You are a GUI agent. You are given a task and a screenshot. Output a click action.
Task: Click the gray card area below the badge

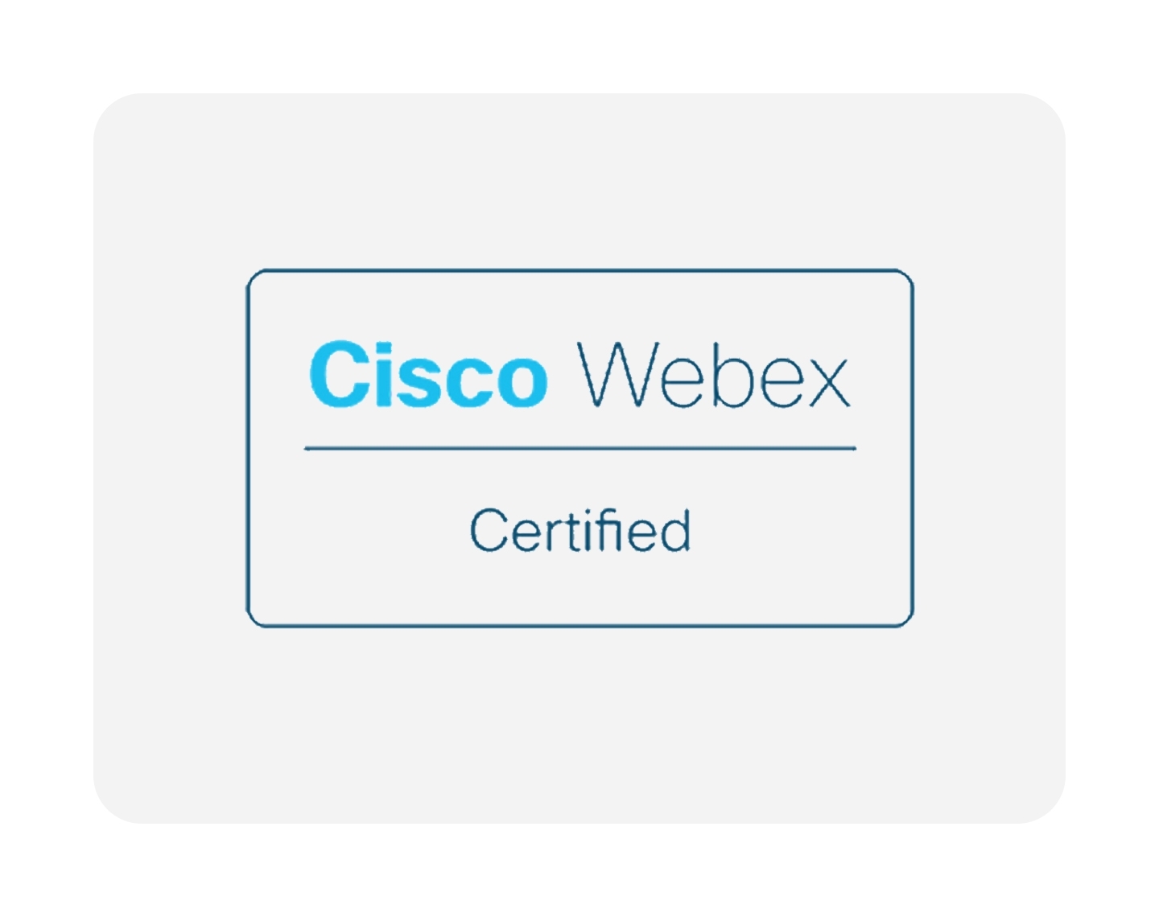pos(579,724)
